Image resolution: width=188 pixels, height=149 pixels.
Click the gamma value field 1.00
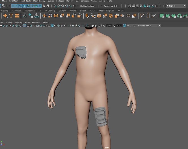click(119, 25)
